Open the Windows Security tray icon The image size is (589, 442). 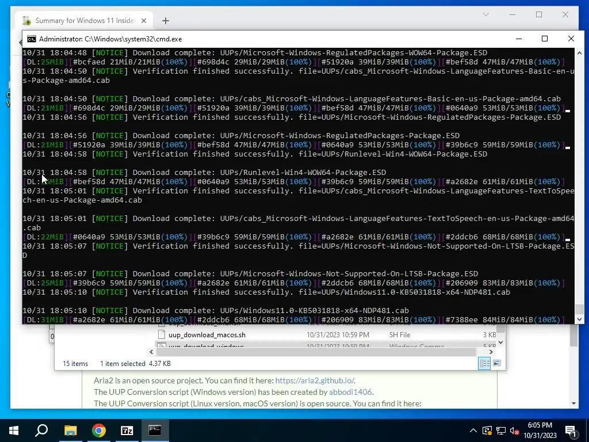pyautogui.click(x=487, y=430)
